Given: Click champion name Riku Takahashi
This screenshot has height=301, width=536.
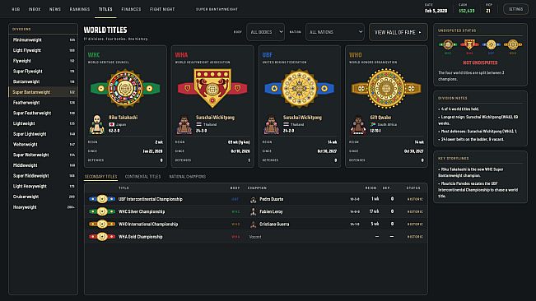Looking at the screenshot, I should (x=123, y=118).
